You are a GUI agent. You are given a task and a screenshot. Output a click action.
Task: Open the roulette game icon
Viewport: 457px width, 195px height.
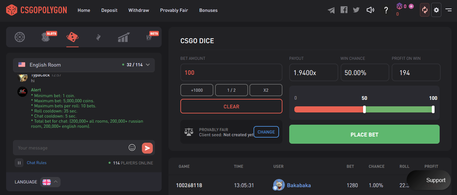(20, 37)
